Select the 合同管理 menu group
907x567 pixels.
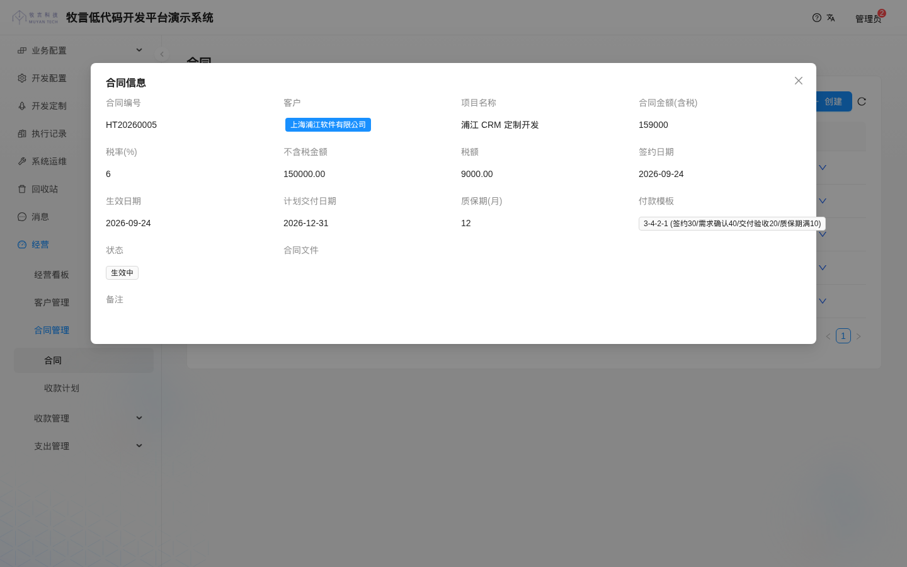click(x=52, y=330)
